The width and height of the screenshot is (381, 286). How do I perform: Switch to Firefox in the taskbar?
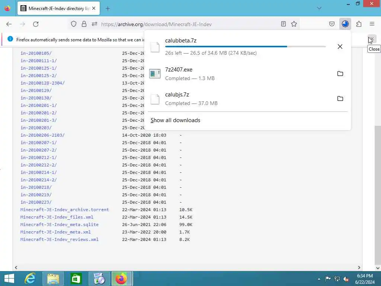(122, 279)
